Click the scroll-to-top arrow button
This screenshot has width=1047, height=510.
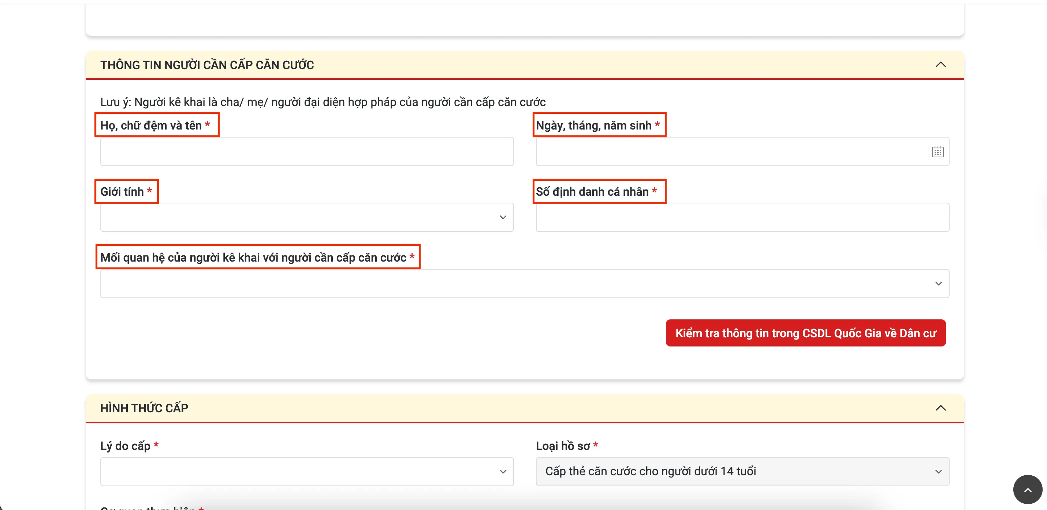pos(1027,489)
